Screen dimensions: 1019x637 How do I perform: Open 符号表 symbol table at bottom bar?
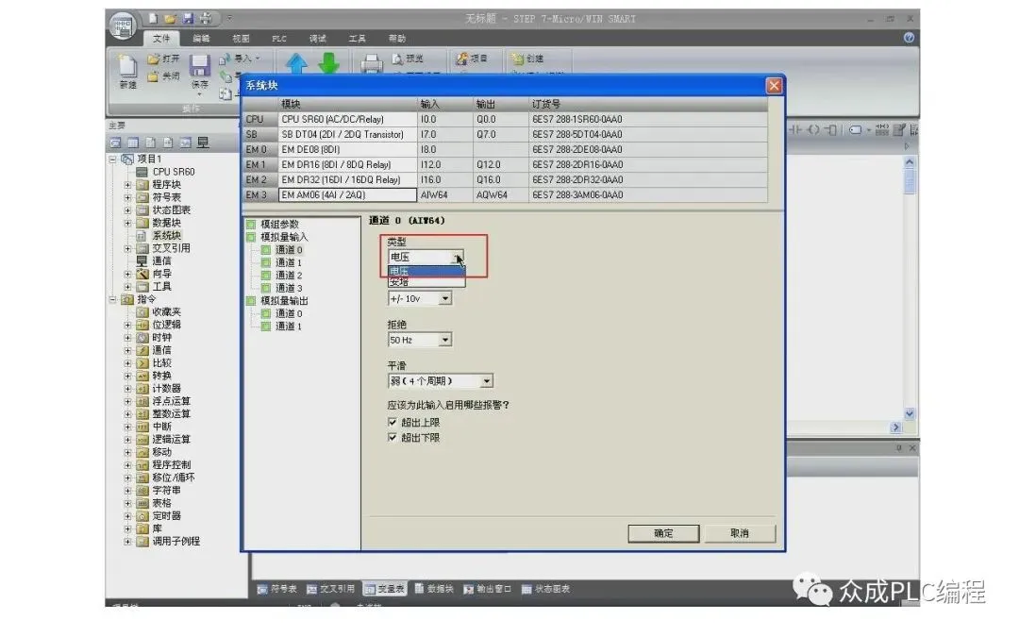[276, 589]
